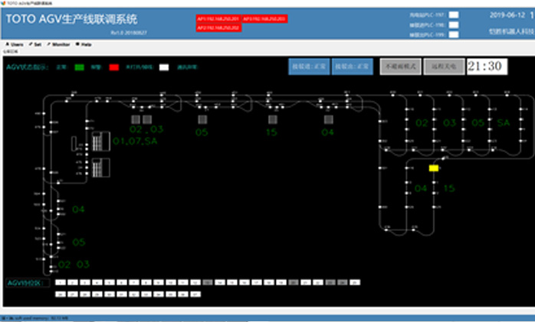Click the first blue 接驳 status button
This screenshot has height=322, width=535.
[309, 67]
